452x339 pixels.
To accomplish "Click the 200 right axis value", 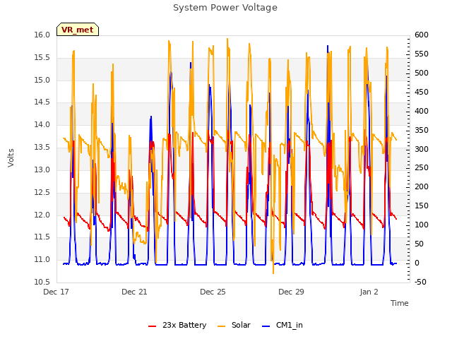I will point(422,186).
